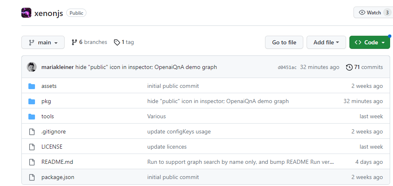Click the Go to file button
This screenshot has height=186, width=393.
point(284,42)
